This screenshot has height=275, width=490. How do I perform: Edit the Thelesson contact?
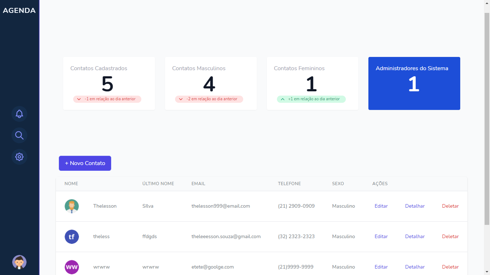click(x=381, y=206)
